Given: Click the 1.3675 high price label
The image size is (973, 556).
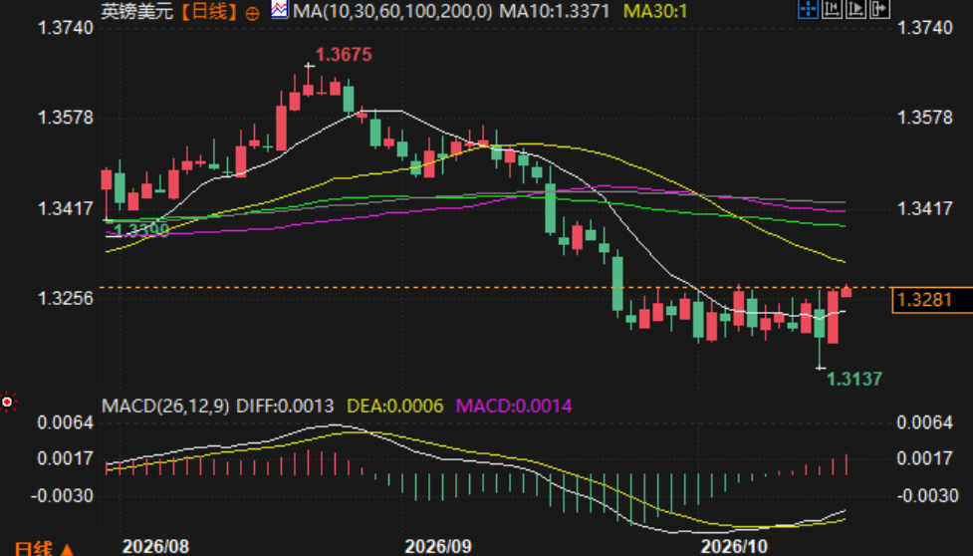Looking at the screenshot, I should point(344,55).
